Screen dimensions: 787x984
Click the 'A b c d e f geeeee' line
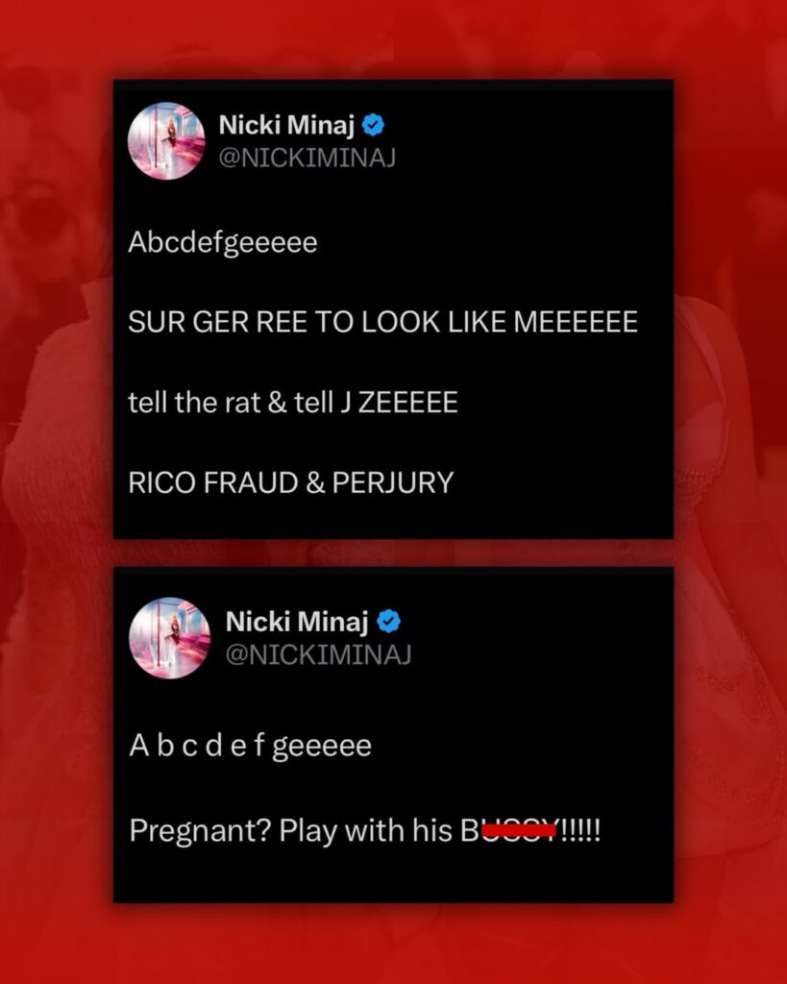[251, 747]
